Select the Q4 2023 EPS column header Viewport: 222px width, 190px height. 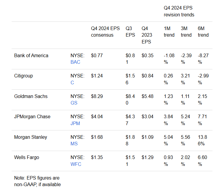pyautogui.click(x=147, y=35)
